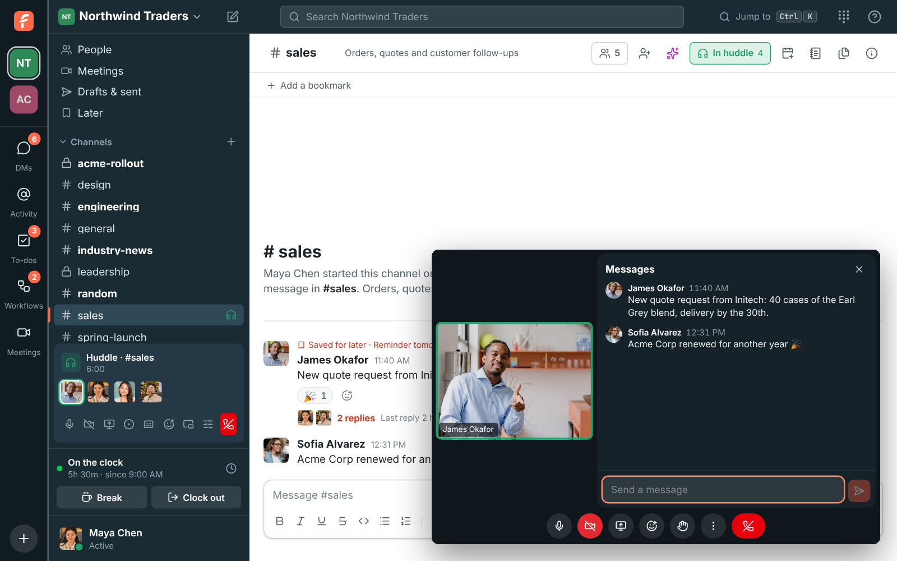Image resolution: width=897 pixels, height=561 pixels.
Task: Open captions in sidebar huddle panel
Action: (149, 424)
